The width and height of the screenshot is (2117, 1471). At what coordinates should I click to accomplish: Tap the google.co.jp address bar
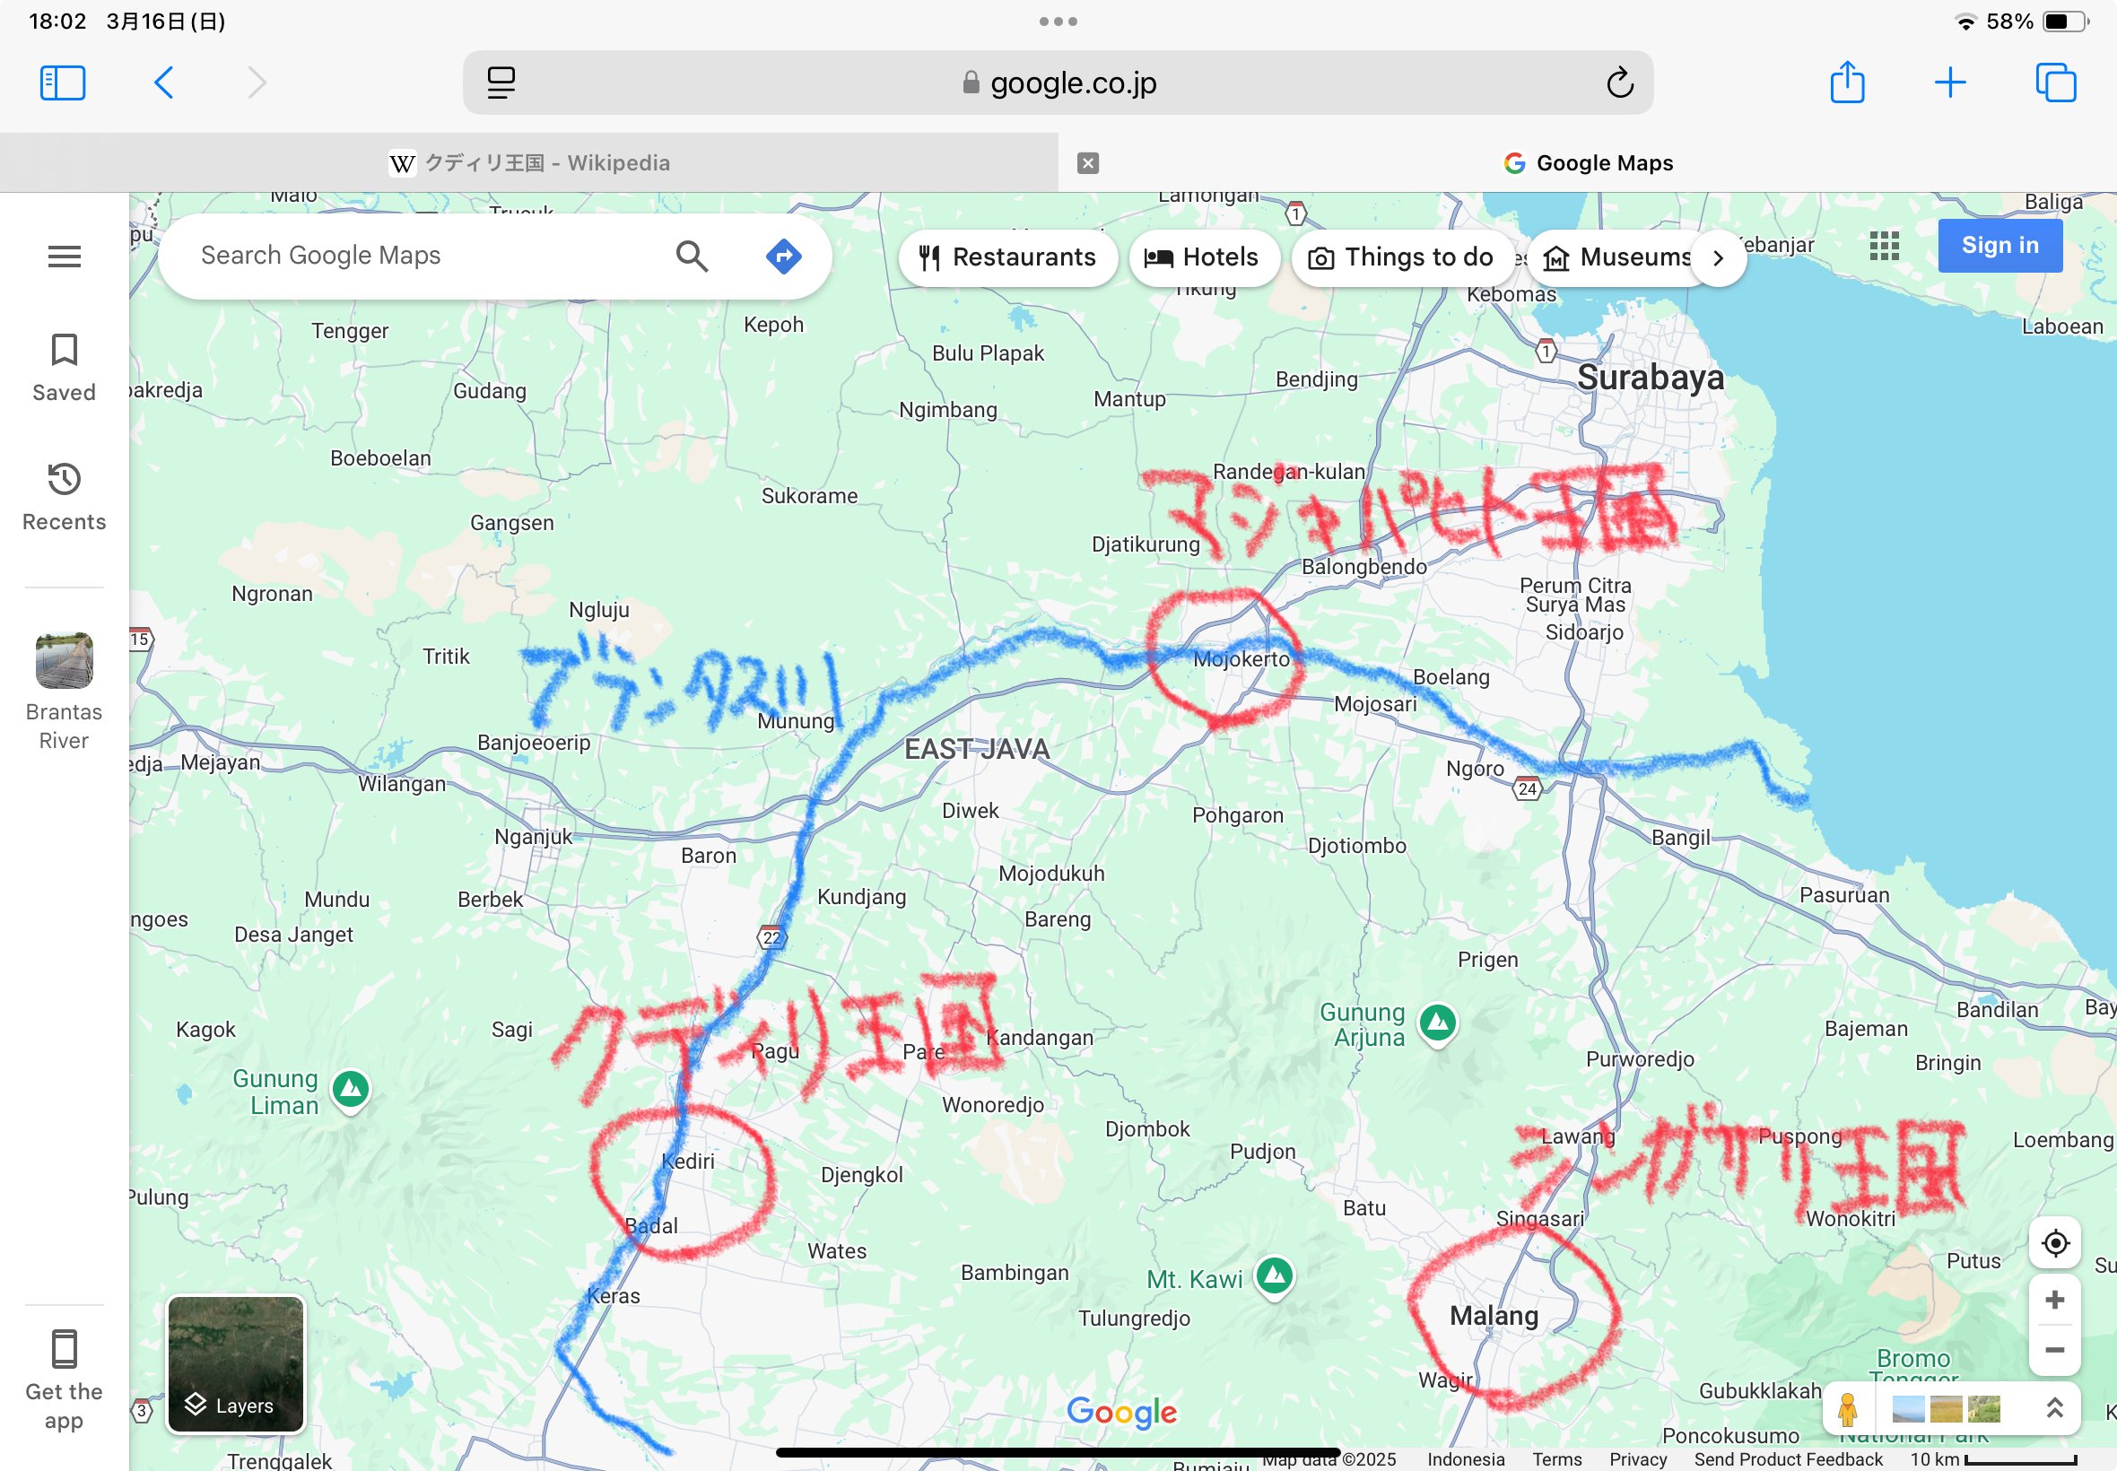1058,83
